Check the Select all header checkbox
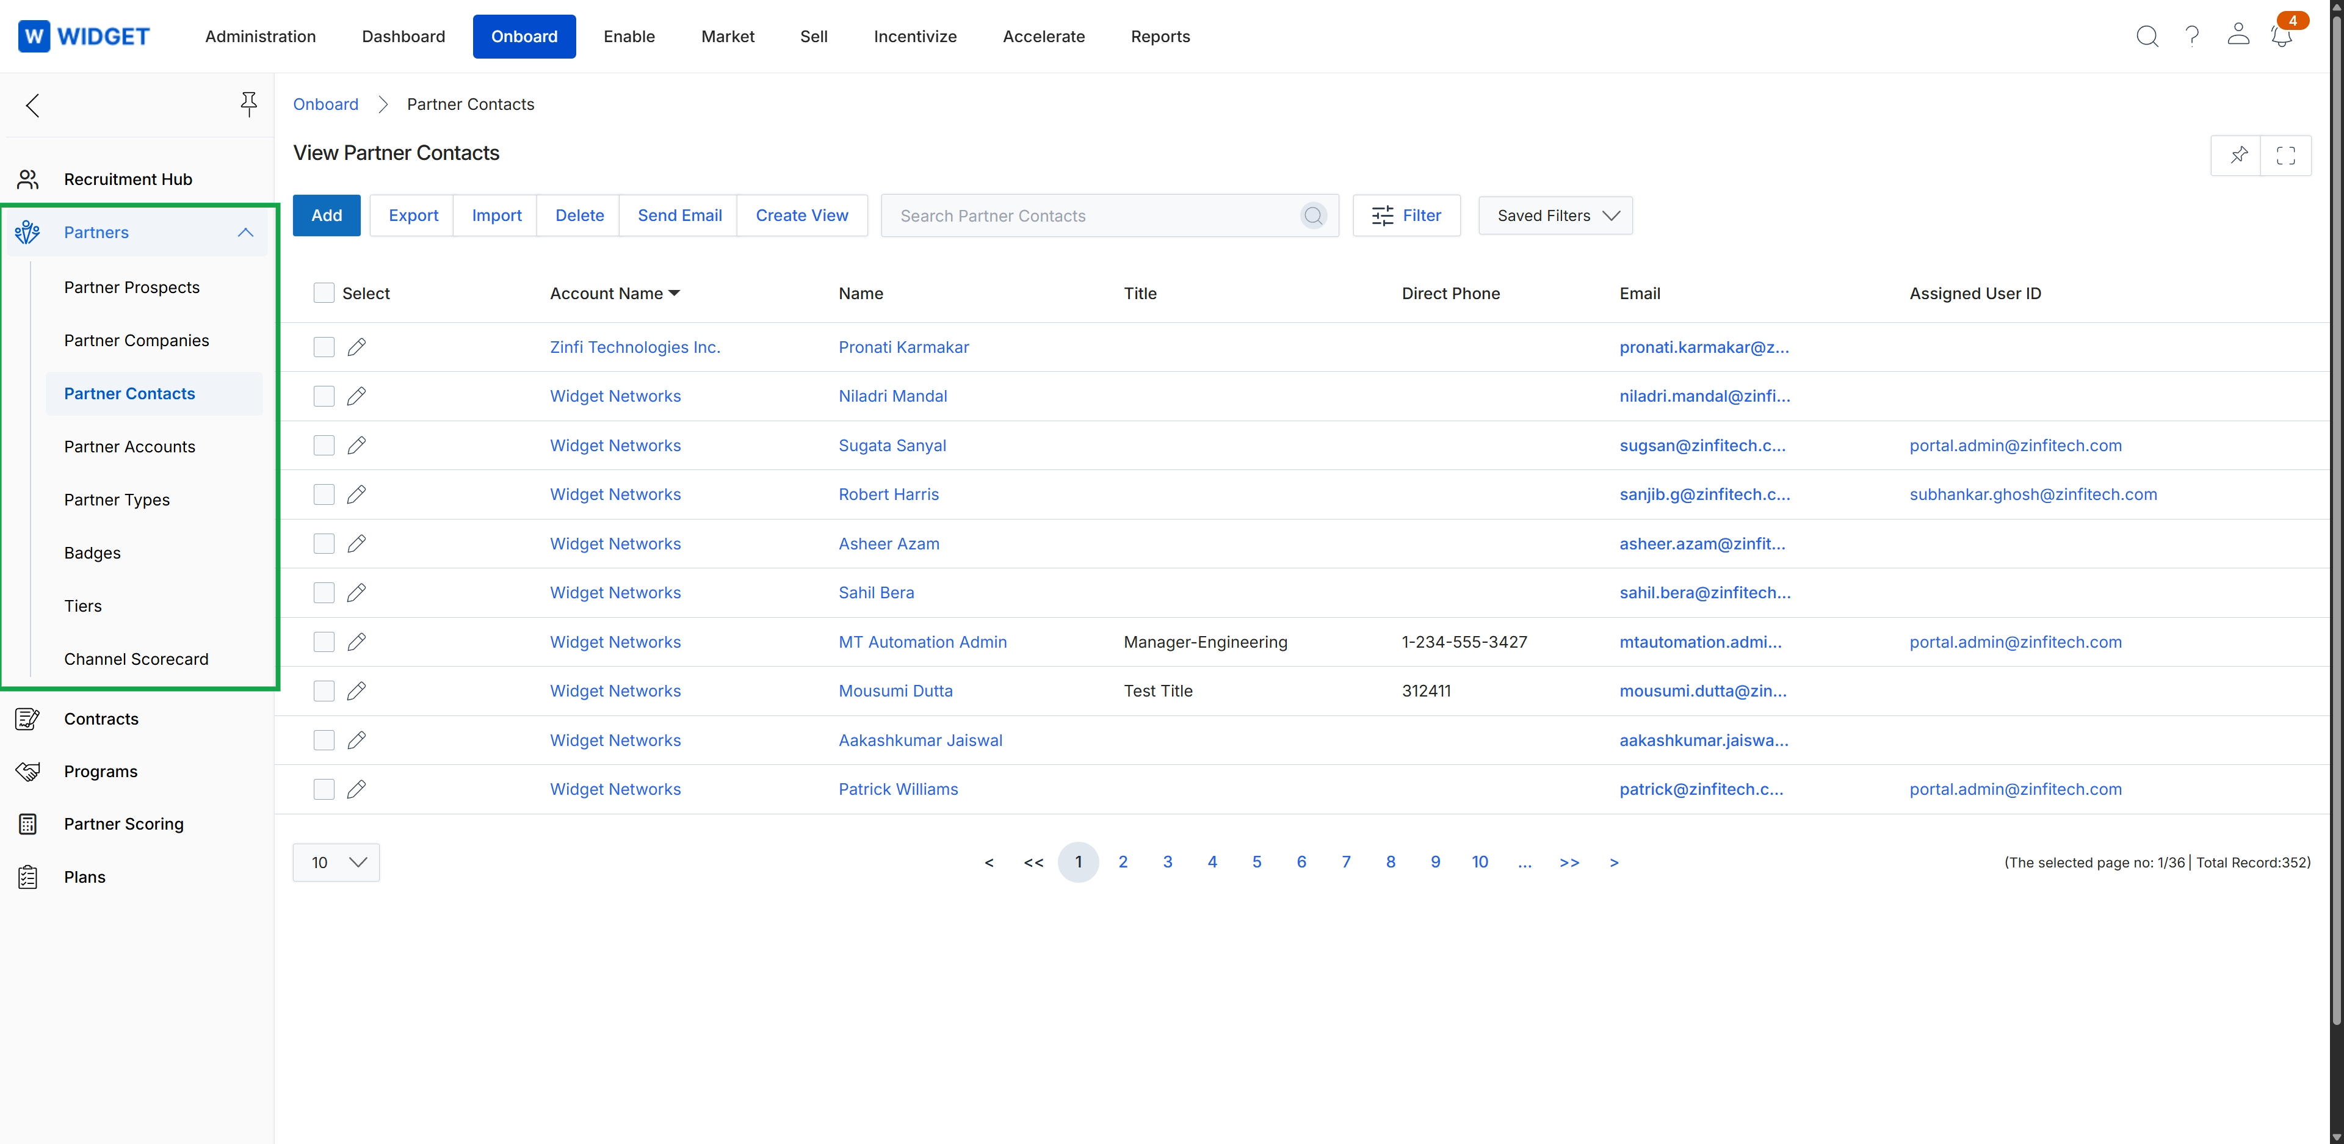Screen dimensions: 2344x1144 pyautogui.click(x=324, y=293)
